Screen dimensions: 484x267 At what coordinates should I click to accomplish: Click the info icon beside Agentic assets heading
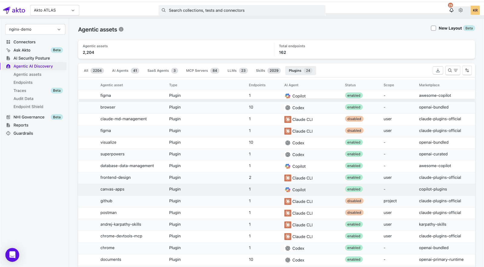(121, 29)
